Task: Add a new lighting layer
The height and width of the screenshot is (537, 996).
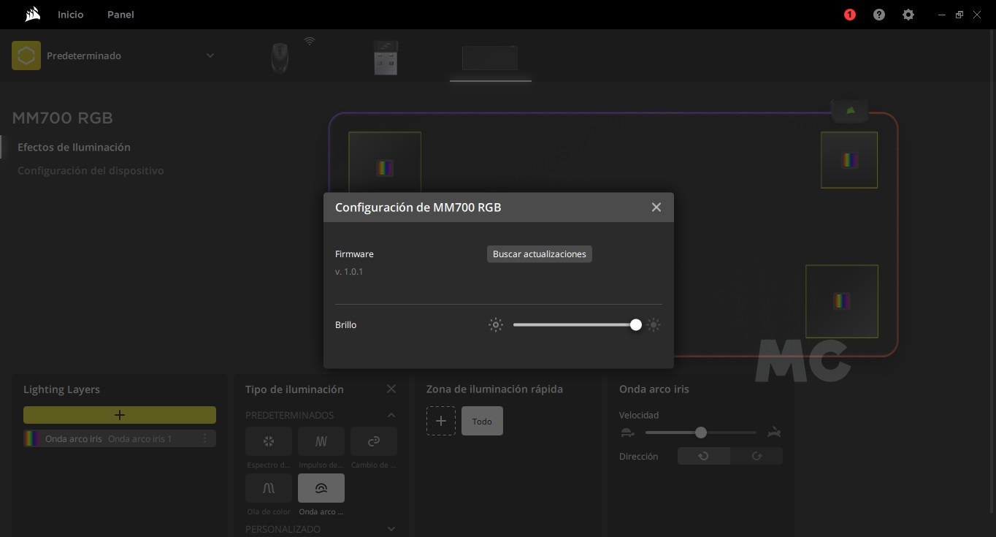Action: pyautogui.click(x=120, y=415)
